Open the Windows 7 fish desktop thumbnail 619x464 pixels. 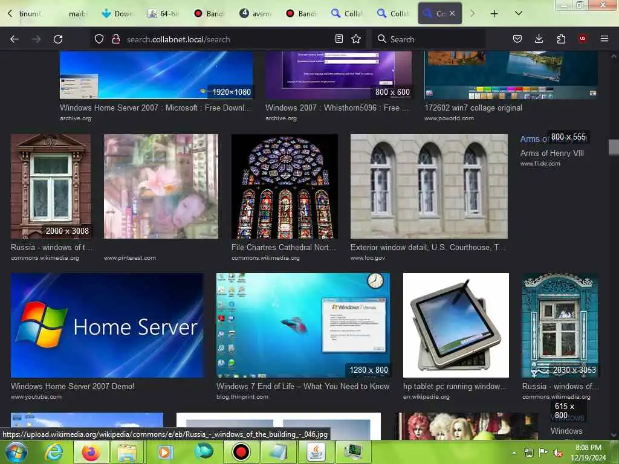303,325
